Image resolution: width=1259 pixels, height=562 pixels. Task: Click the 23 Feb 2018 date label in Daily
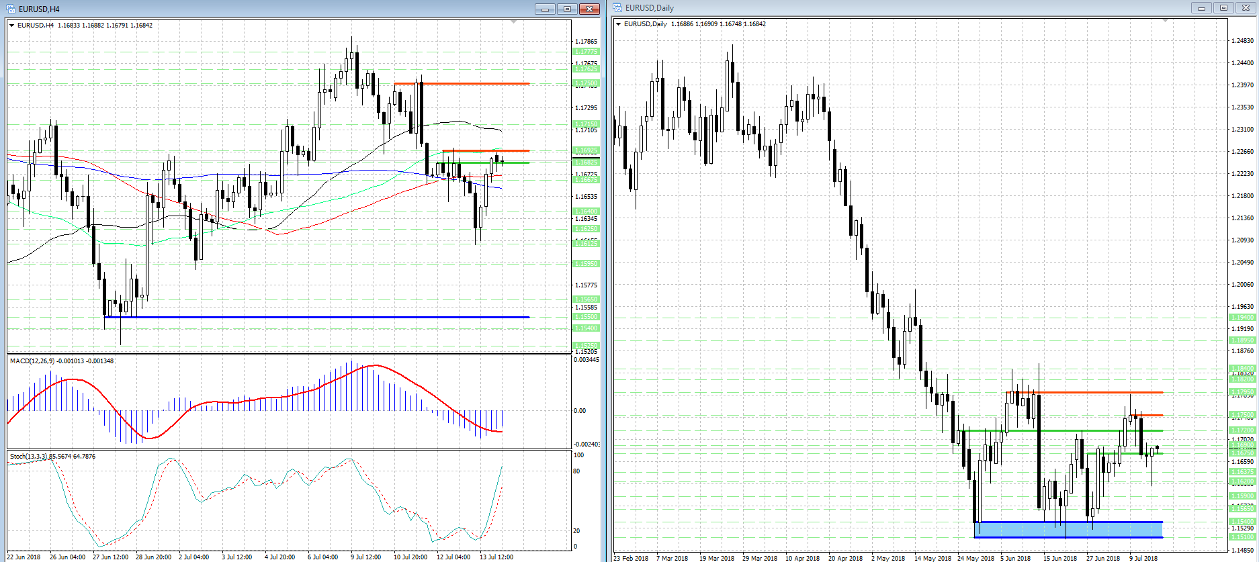tap(632, 558)
